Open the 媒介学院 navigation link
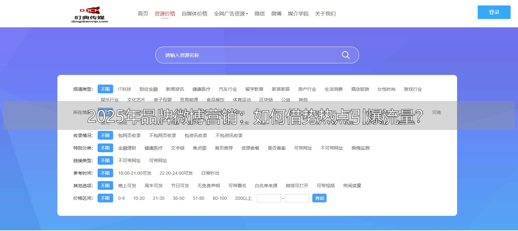This screenshot has height=231, width=518. (x=298, y=14)
